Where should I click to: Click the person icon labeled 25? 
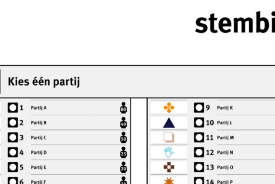123,152
